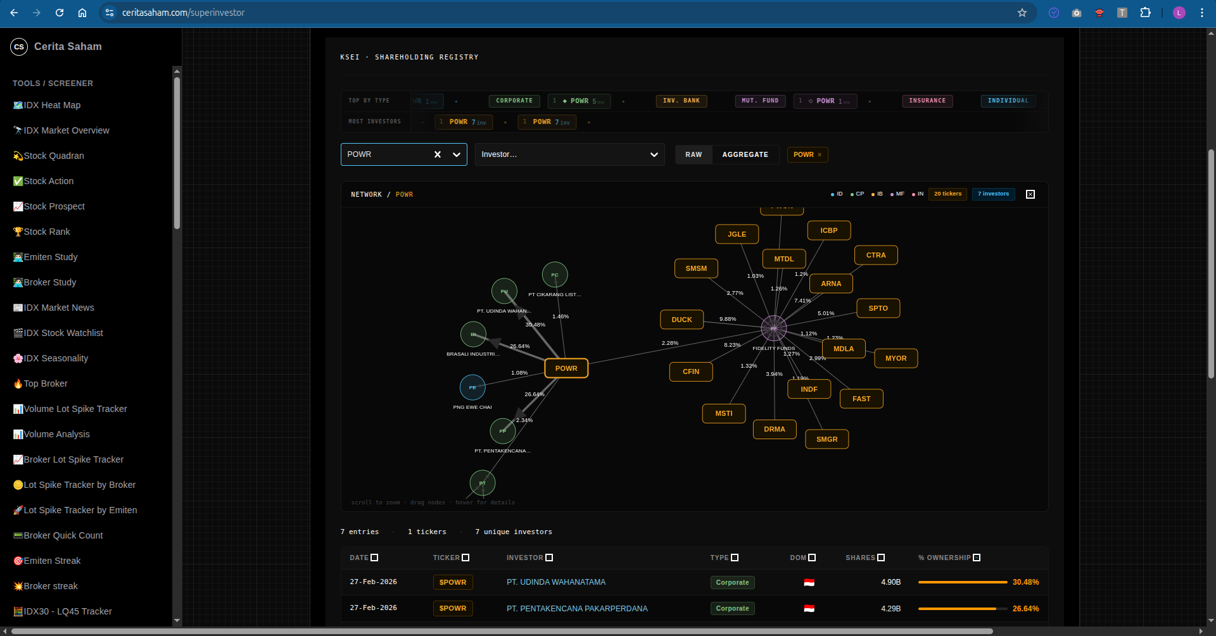
Task: Bookmark this page with the star icon
Action: [x=1022, y=13]
